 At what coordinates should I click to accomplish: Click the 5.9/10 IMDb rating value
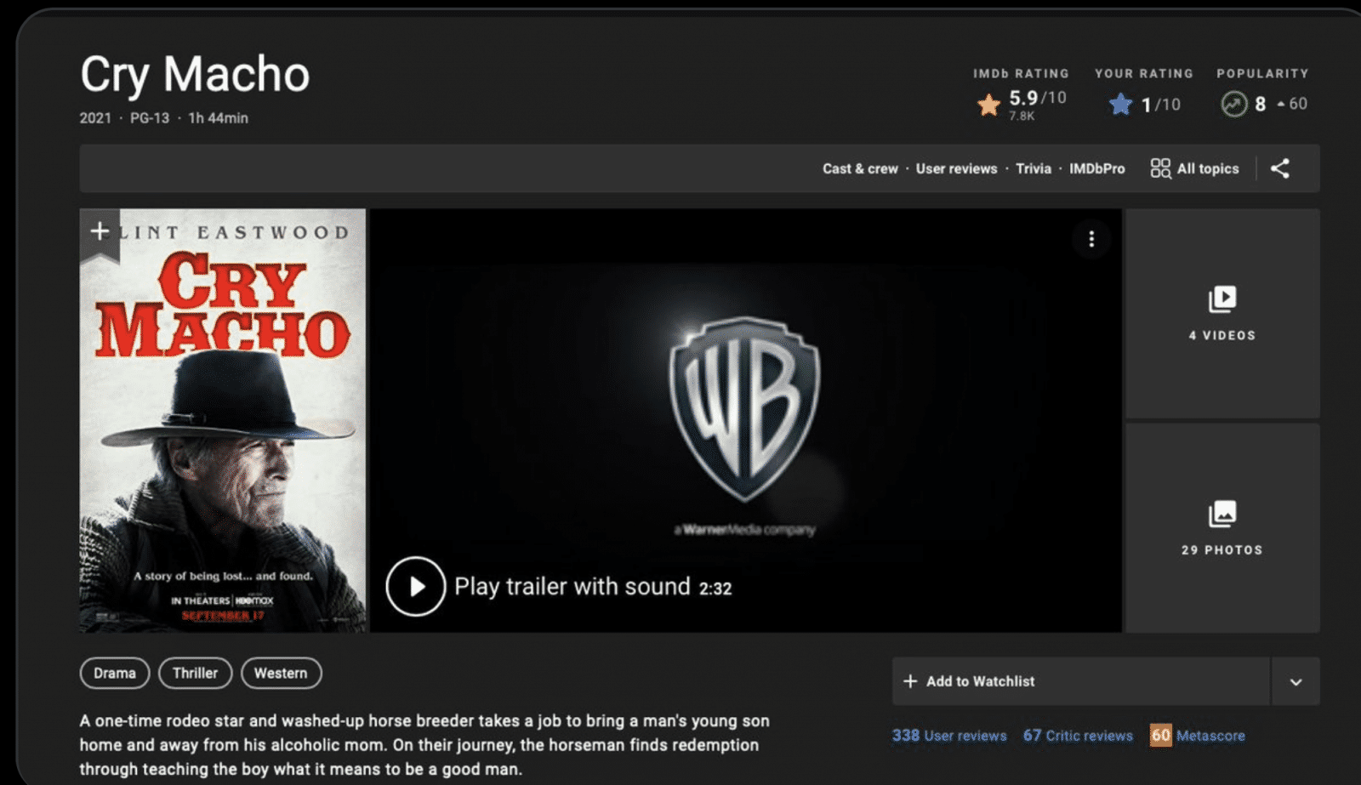1037,98
